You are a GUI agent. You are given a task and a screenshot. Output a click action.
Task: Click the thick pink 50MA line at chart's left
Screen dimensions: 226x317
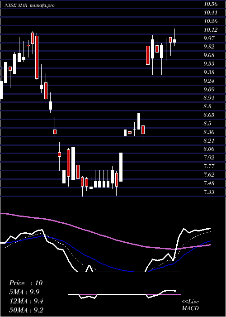click(x=20, y=216)
